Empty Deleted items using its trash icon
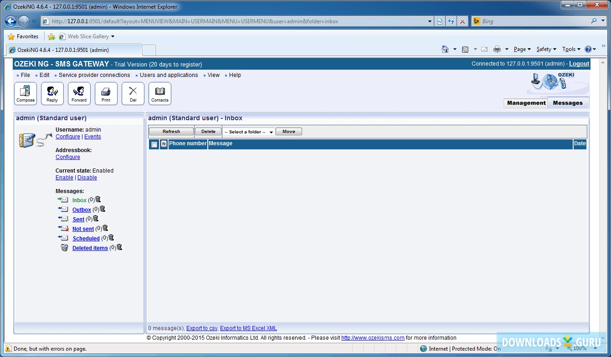This screenshot has height=357, width=611. pos(119,247)
